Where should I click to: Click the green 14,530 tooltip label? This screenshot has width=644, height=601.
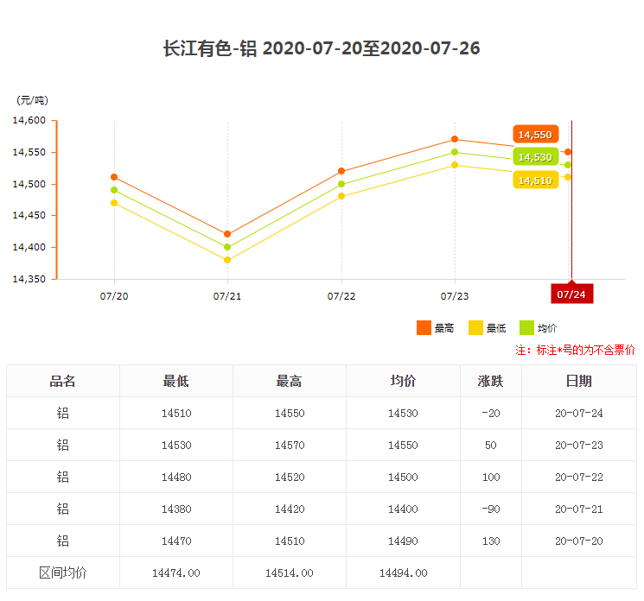point(535,157)
